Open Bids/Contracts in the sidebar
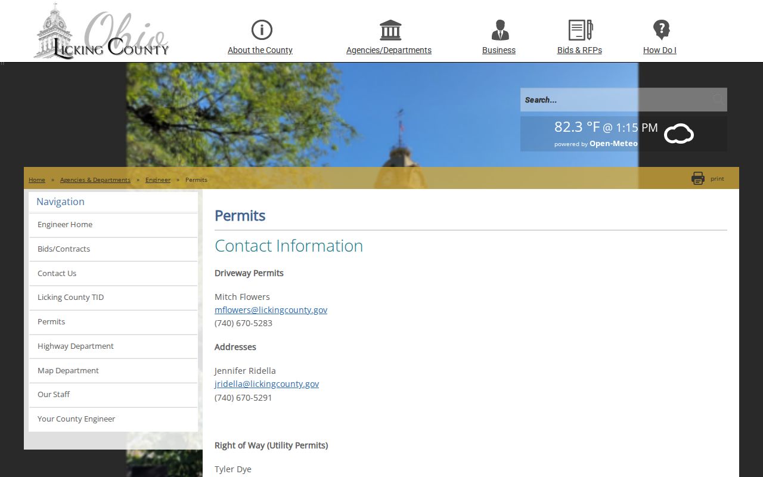 [113, 249]
